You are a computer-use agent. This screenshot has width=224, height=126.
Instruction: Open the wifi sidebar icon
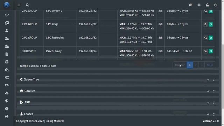coord(7,15)
